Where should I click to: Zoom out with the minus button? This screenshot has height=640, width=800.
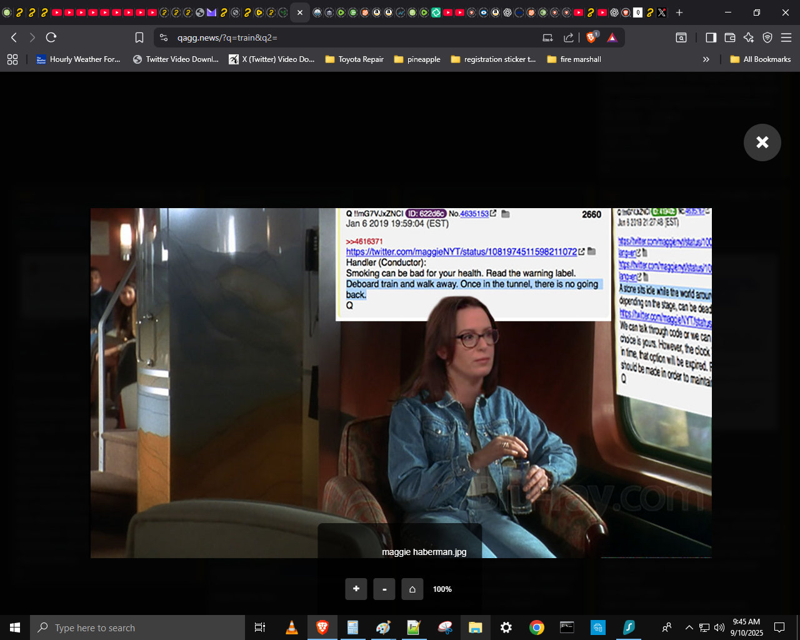tap(384, 589)
